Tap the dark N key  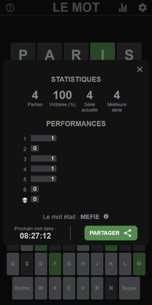(111, 288)
